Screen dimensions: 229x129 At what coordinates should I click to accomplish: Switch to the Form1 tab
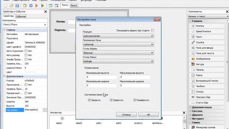click(65, 5)
